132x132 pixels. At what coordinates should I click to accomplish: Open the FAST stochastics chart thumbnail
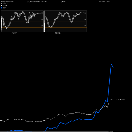(x=22, y=21)
